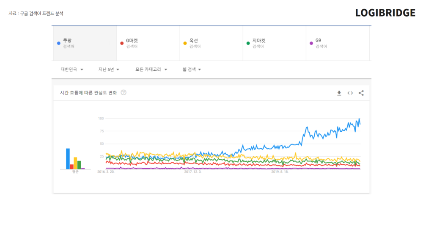Click the help question mark icon
Viewport: 423px width, 238px height.
[124, 93]
